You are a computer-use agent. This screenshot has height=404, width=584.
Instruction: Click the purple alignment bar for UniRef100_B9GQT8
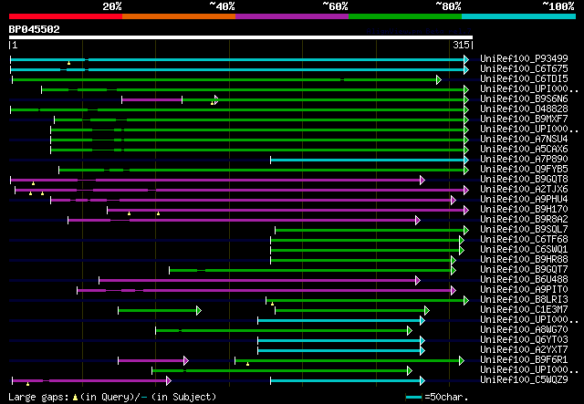216,181
